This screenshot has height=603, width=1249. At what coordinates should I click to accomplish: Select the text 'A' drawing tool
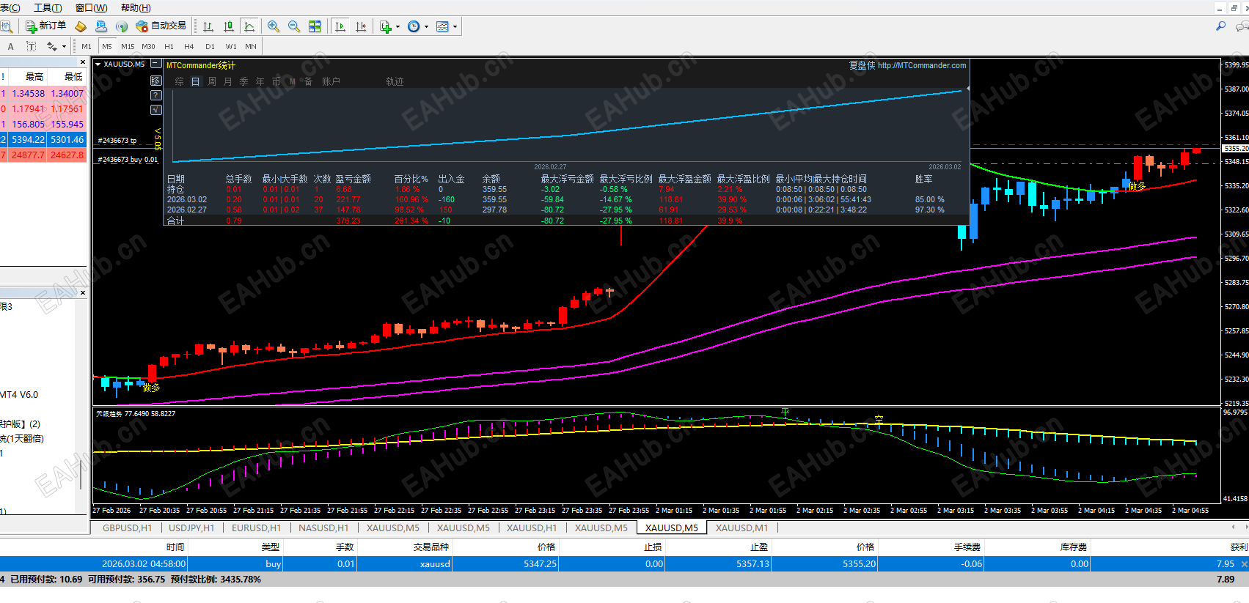pos(10,46)
